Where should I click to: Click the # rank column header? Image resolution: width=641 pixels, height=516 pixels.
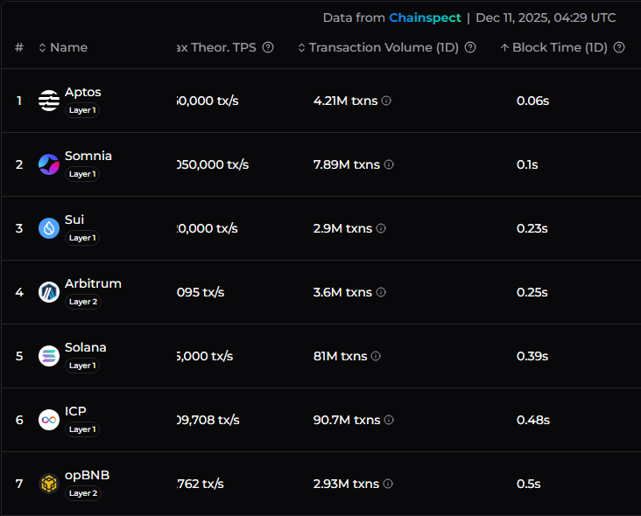[x=18, y=47]
